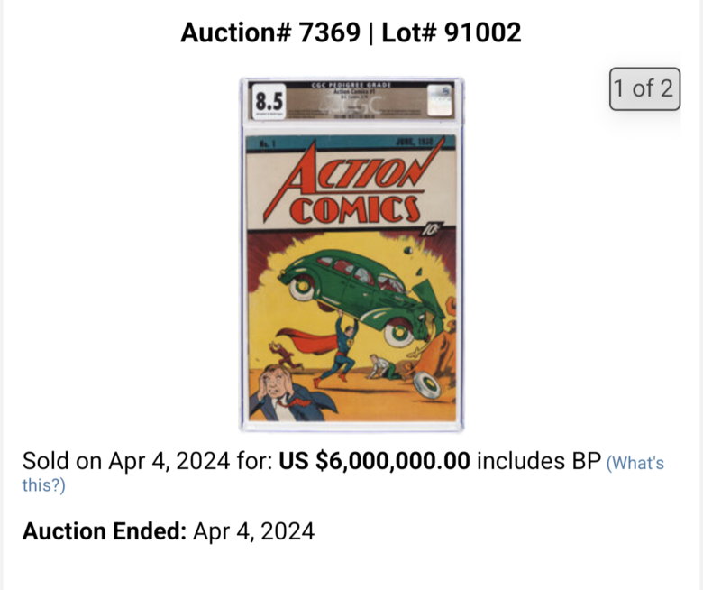This screenshot has width=703, height=590.
Task: Click the loose car wheel on the cover
Action: coord(426,385)
